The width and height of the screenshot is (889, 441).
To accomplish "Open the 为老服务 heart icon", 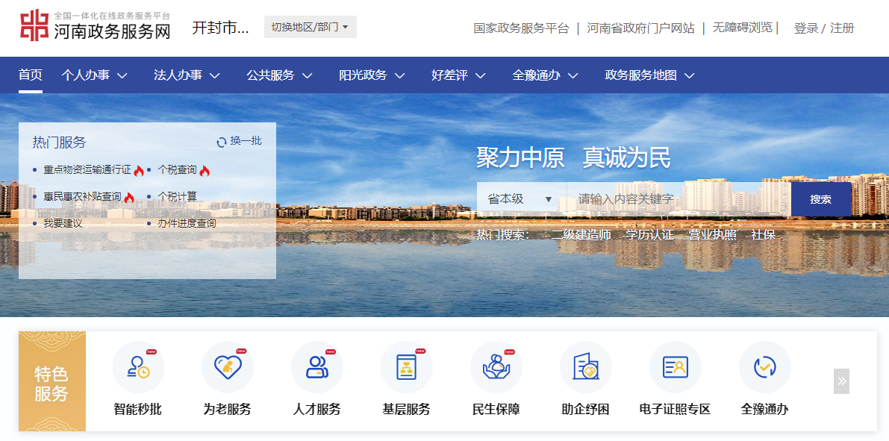I will point(228,367).
